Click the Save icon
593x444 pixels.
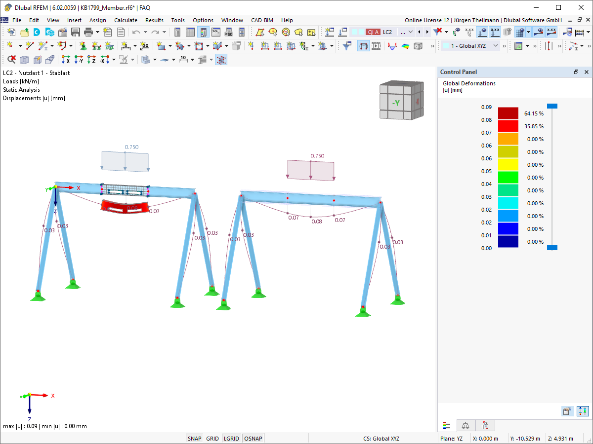click(76, 31)
